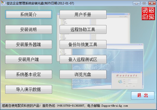Click the red 聚贤科技 logo
The height and width of the screenshot is (110, 157).
[148, 14]
